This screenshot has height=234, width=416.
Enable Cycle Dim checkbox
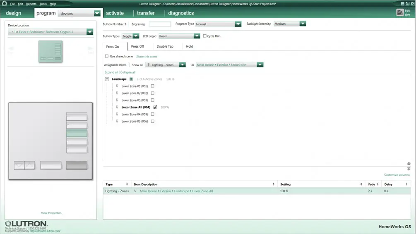click(x=204, y=36)
